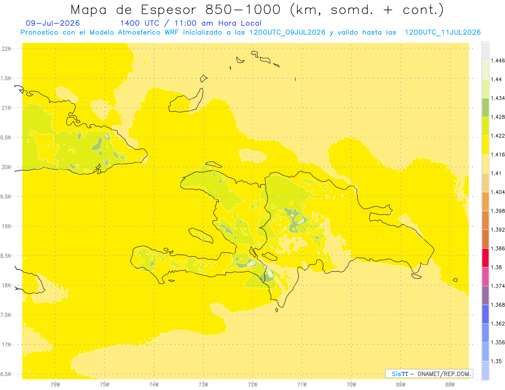Click the longitude label '75W'

pos(104,385)
